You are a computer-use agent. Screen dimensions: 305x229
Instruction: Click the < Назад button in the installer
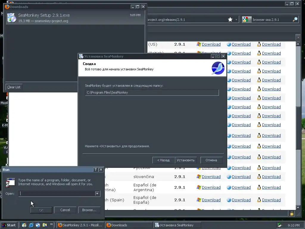click(x=164, y=160)
